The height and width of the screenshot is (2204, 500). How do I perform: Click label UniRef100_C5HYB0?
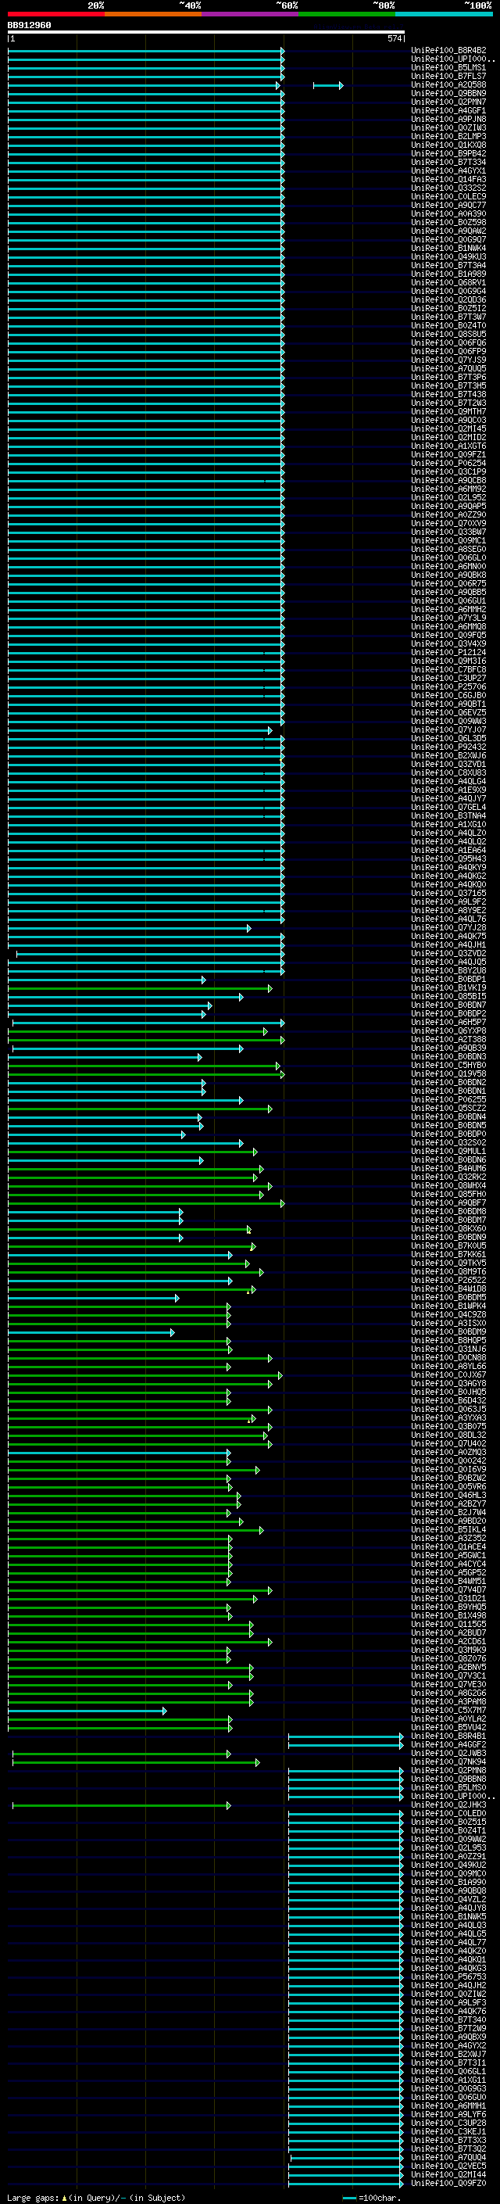[448, 1065]
